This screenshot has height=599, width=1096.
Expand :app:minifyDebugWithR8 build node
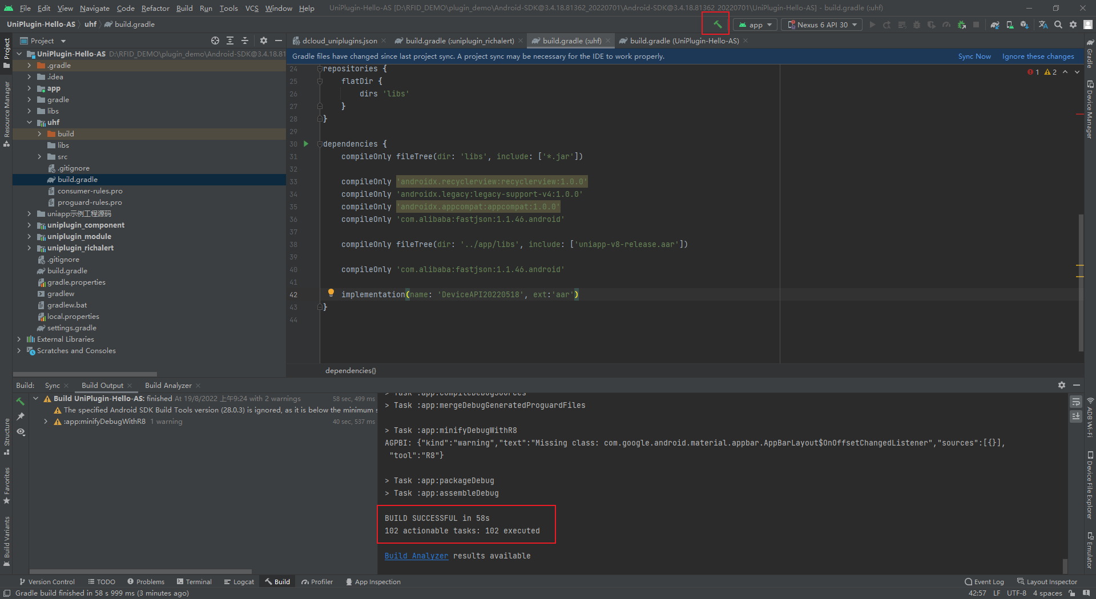coord(46,422)
